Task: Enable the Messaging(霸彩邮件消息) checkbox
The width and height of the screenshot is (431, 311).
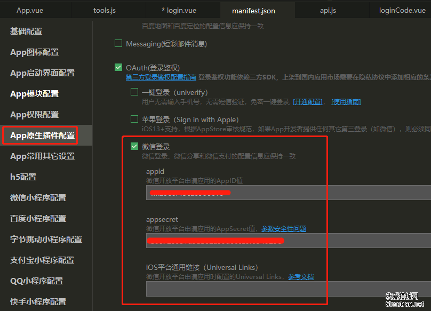Action: coord(118,43)
